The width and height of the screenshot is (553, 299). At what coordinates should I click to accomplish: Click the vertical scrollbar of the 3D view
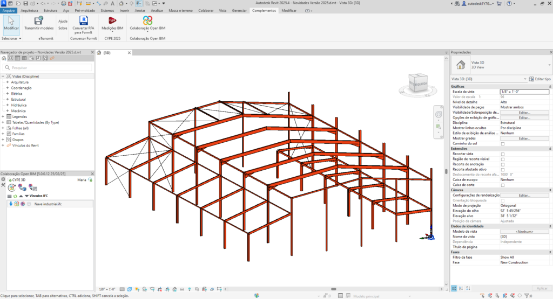(x=446, y=172)
